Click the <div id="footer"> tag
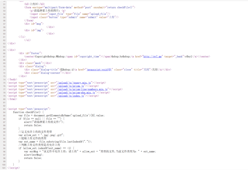Viewport: 248px width, 170px height. pyautogui.click(x=30, y=53)
